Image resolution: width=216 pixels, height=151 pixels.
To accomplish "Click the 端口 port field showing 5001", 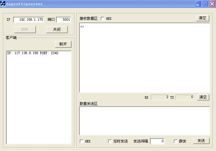I will 64,19.
